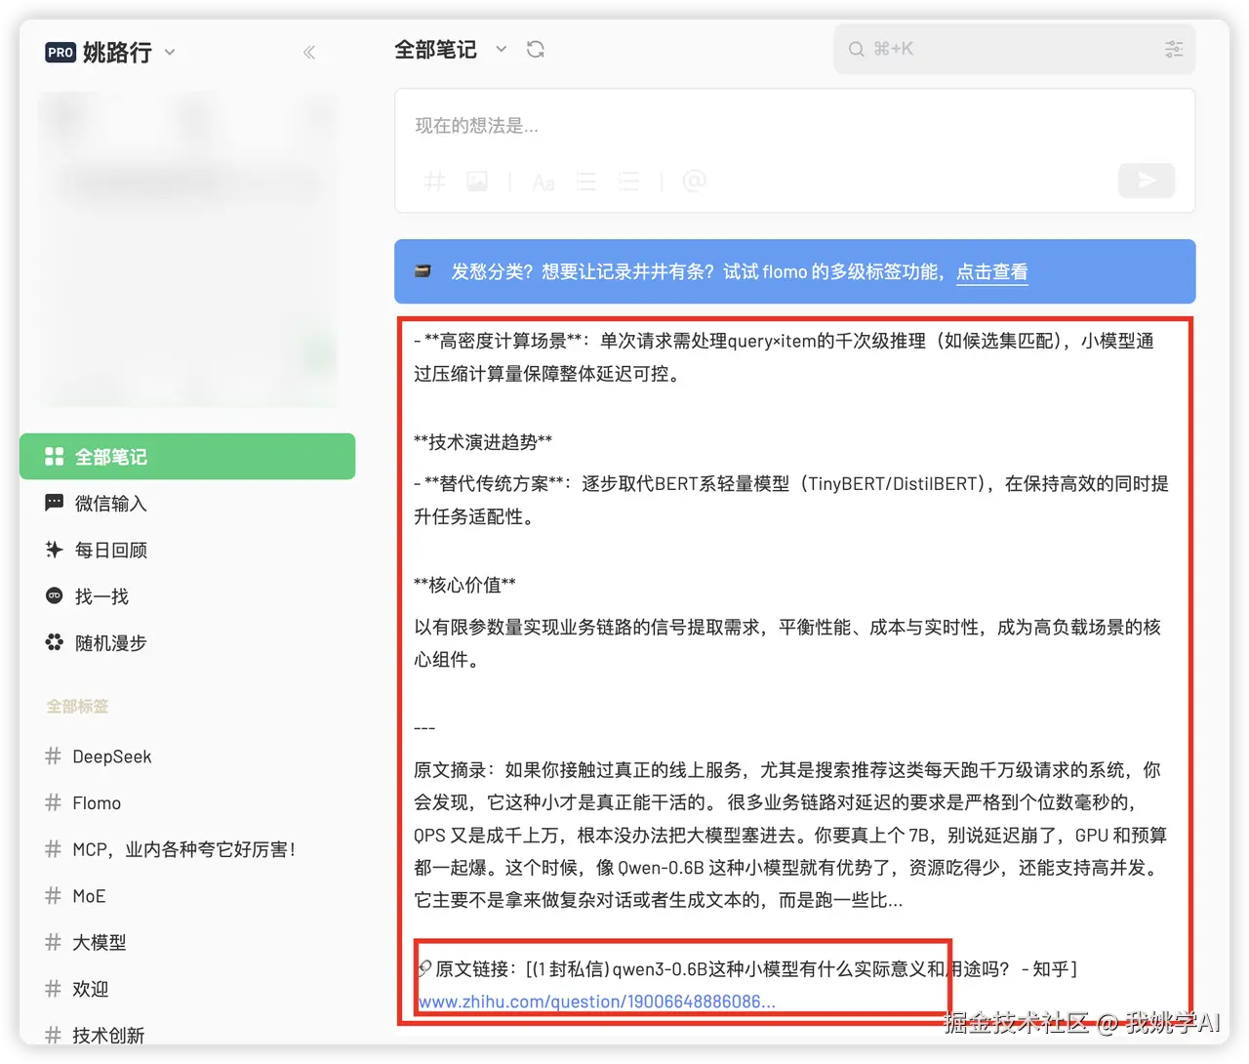
Task: Open 每日回顾 in the sidebar
Action: [187, 551]
